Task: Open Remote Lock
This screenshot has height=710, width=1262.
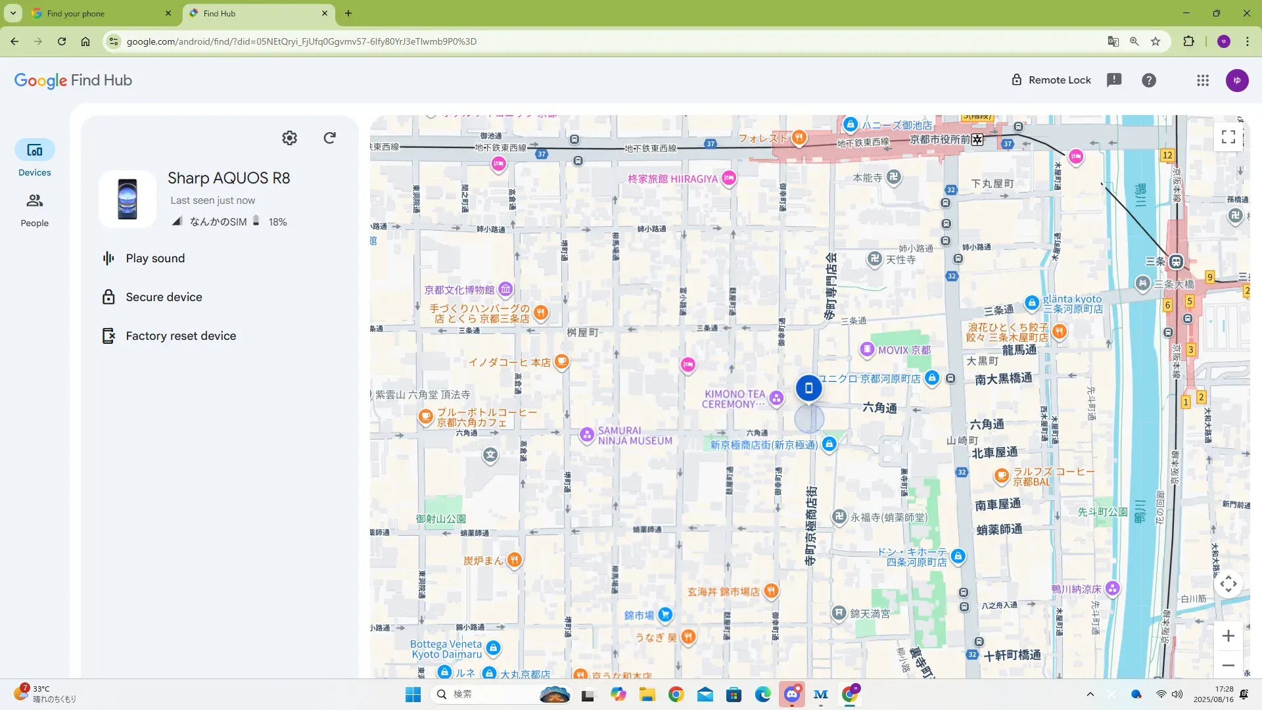Action: click(x=1050, y=80)
